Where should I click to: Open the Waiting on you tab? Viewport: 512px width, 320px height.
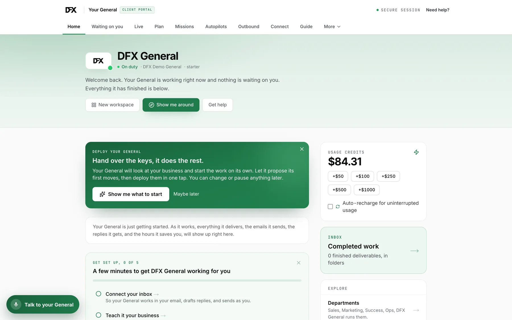107,26
